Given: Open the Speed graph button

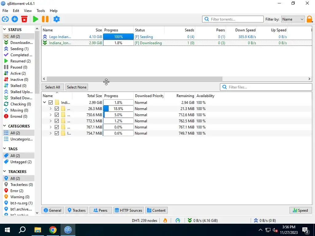Looking at the screenshot, I should pos(300,210).
